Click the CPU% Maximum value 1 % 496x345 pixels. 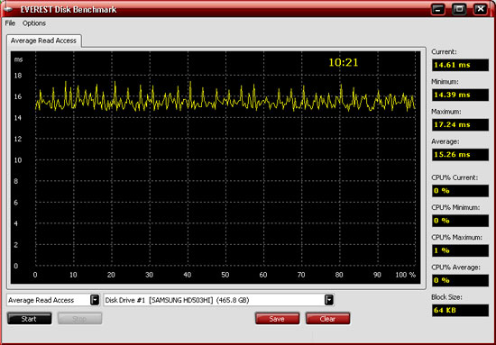point(460,250)
